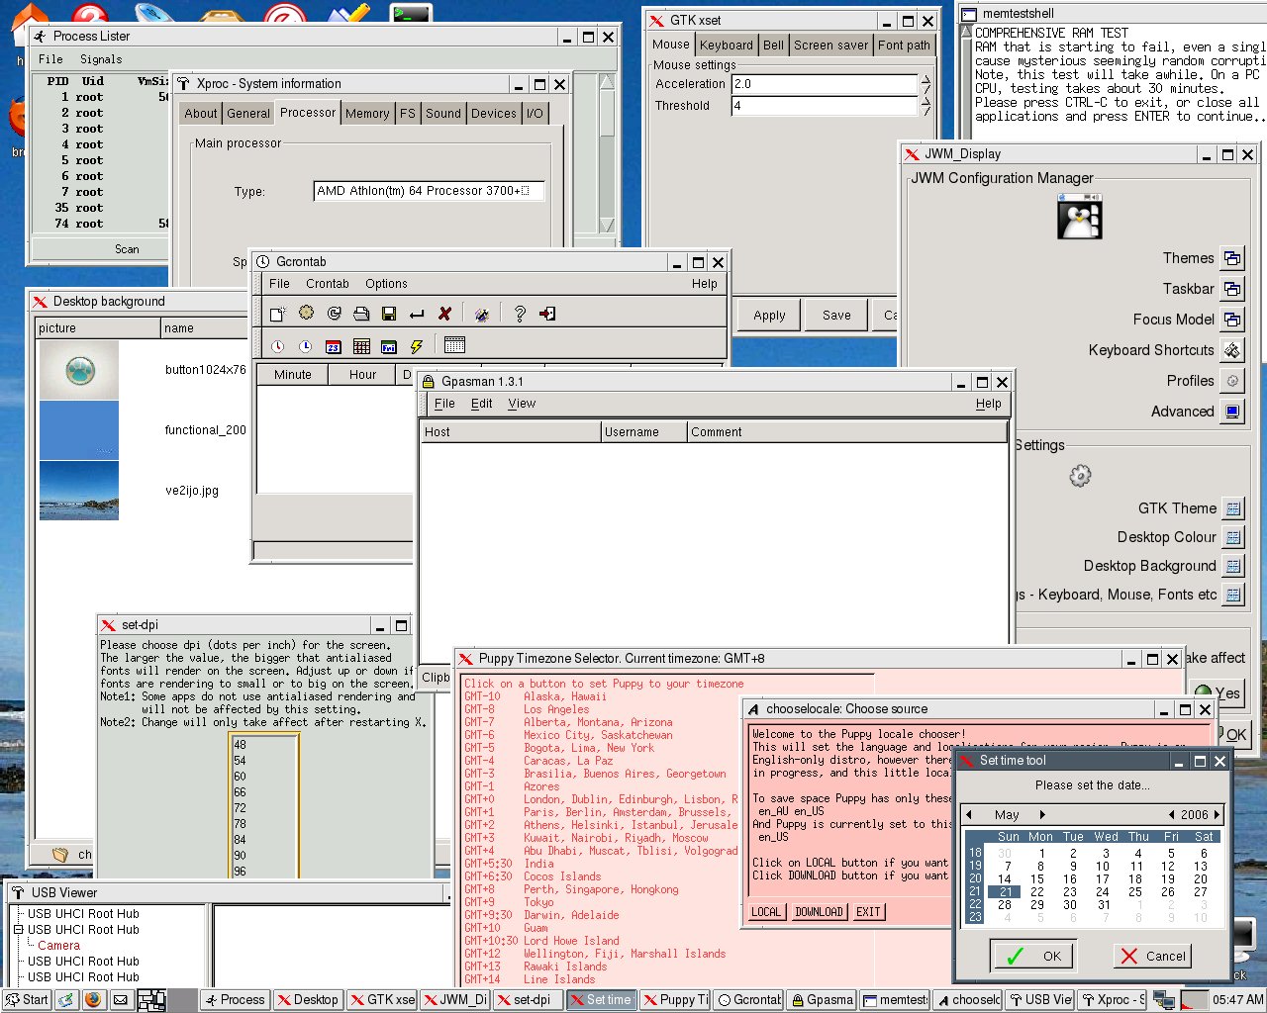Switch to the Keyboard tab in GTK xset
Screen dimensions: 1267x1013
tap(727, 46)
